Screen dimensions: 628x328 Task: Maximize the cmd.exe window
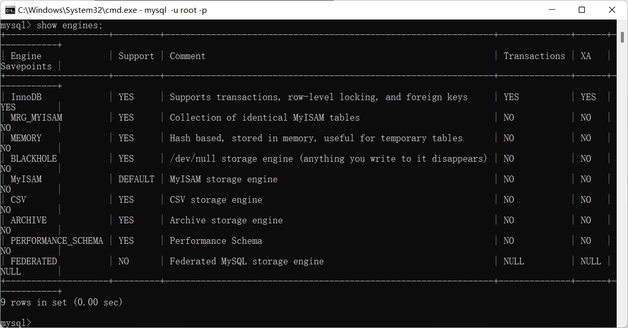582,10
